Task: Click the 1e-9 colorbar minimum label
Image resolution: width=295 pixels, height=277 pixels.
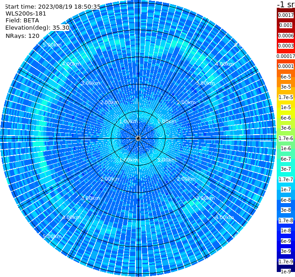Action: point(286,272)
